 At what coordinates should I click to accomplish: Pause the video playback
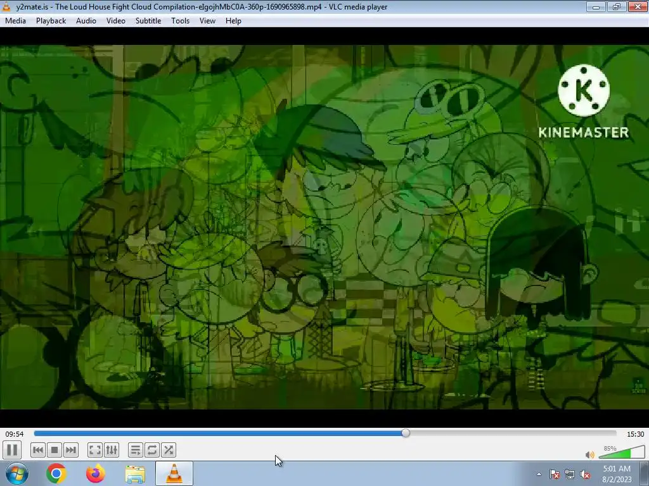point(12,450)
